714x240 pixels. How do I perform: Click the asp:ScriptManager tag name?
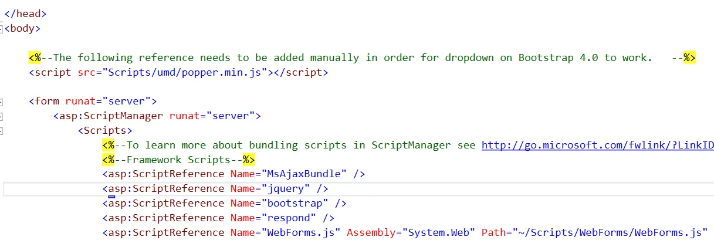(111, 116)
